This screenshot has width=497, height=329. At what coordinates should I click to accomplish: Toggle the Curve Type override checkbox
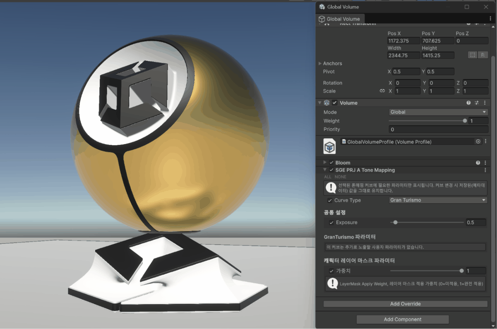click(330, 200)
